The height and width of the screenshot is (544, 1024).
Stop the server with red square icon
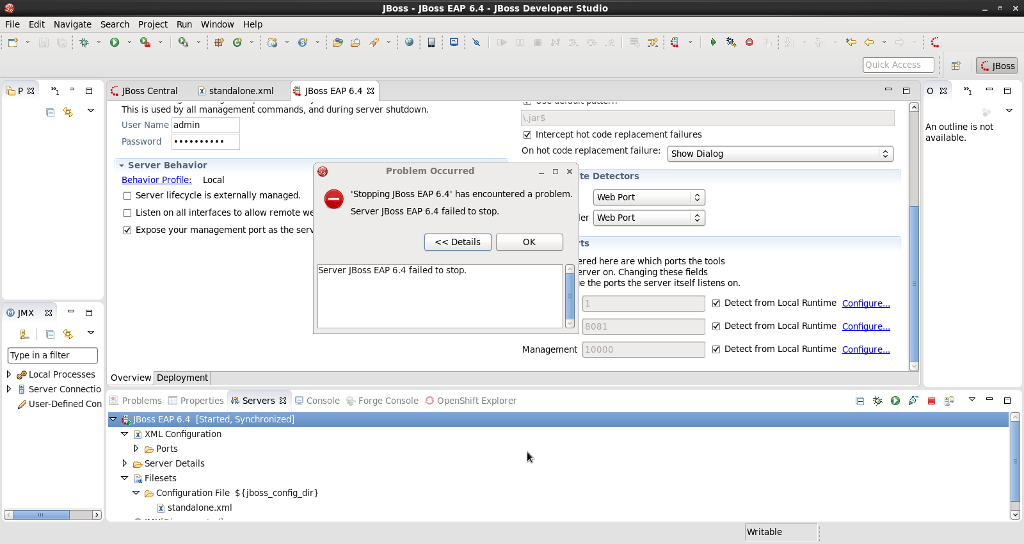coord(931,401)
